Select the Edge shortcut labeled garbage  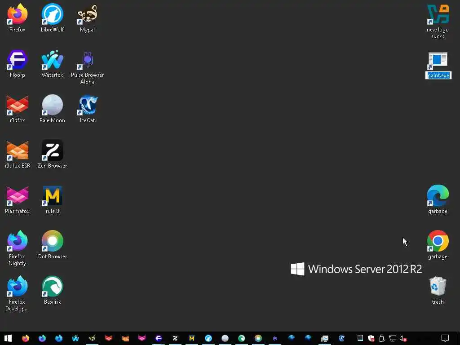pyautogui.click(x=438, y=199)
